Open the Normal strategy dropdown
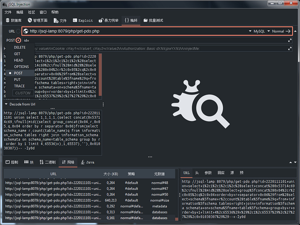Image resolution: width=300 pixels, height=225 pixels. tap(275, 31)
